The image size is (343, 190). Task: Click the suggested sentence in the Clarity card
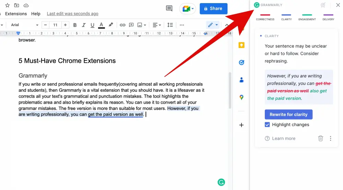tap(299, 87)
